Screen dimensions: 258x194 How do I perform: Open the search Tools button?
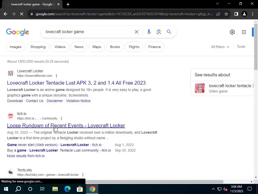coord(241,47)
